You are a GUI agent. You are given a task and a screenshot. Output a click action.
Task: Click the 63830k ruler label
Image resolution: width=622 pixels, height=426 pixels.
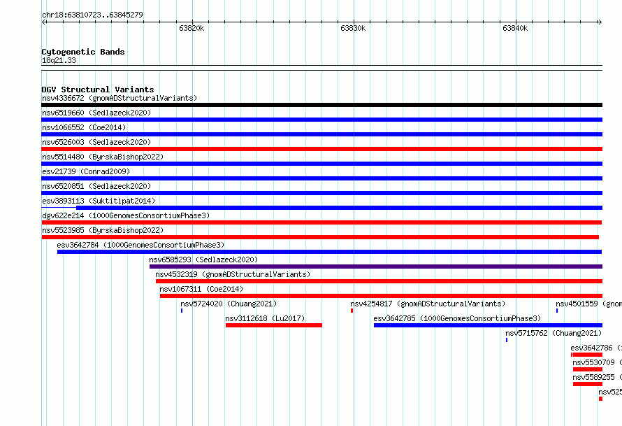point(353,28)
